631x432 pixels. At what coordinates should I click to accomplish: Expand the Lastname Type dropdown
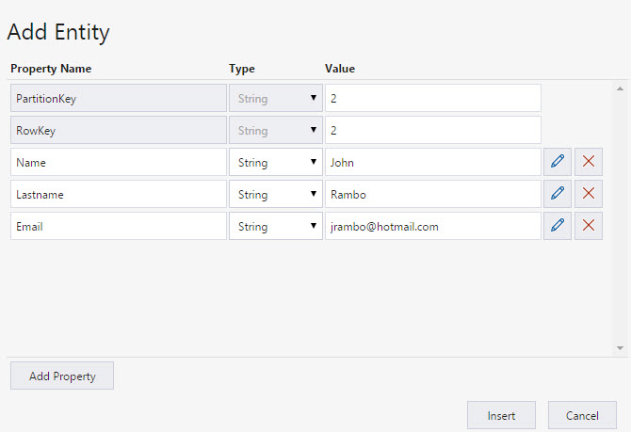[x=275, y=194]
